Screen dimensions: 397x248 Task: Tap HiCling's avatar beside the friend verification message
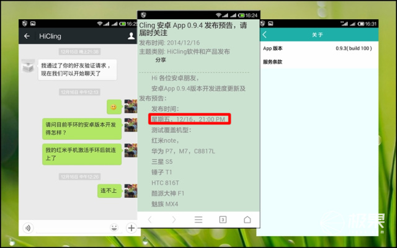pyautogui.click(x=28, y=66)
